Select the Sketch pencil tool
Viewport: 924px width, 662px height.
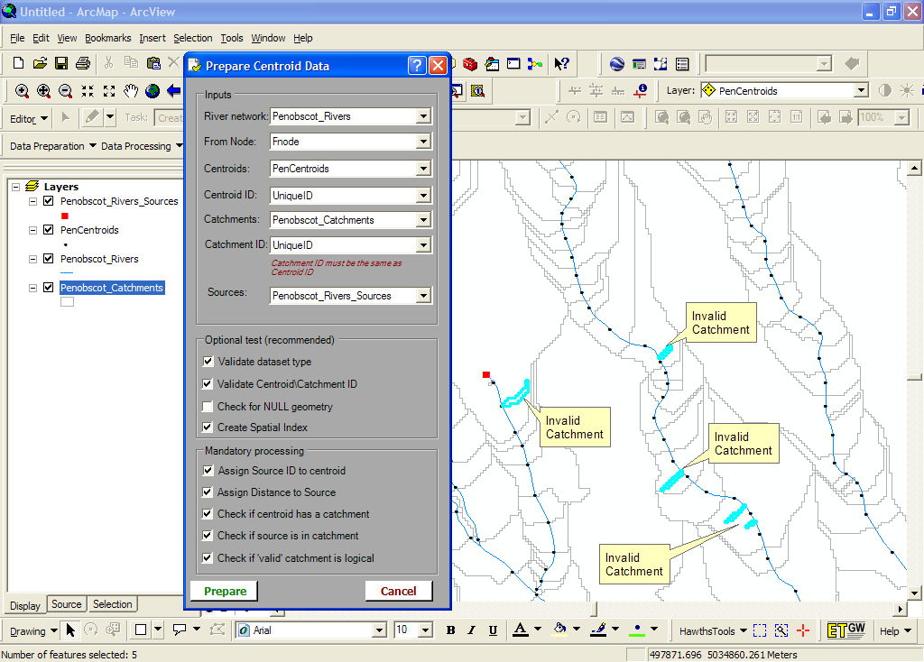92,118
